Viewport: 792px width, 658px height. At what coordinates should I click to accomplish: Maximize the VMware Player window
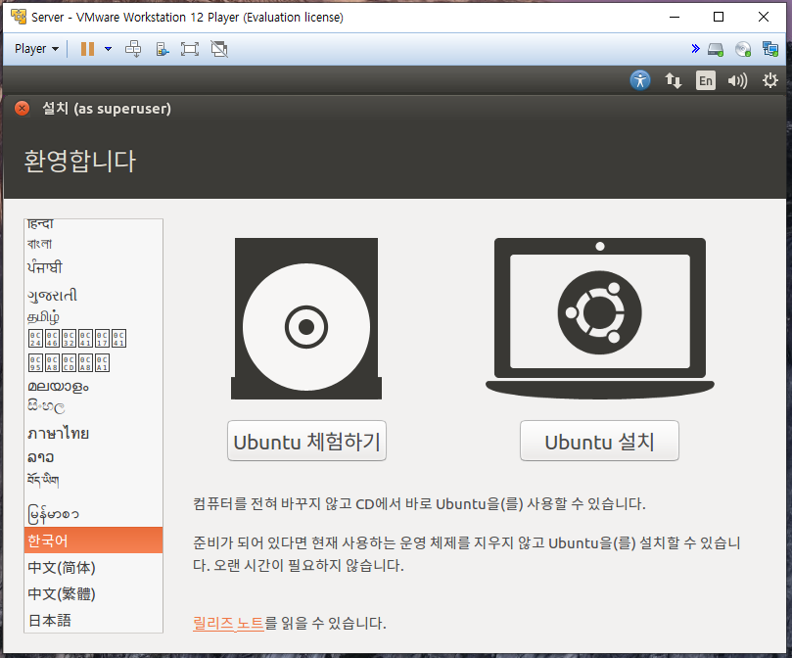pyautogui.click(x=719, y=17)
